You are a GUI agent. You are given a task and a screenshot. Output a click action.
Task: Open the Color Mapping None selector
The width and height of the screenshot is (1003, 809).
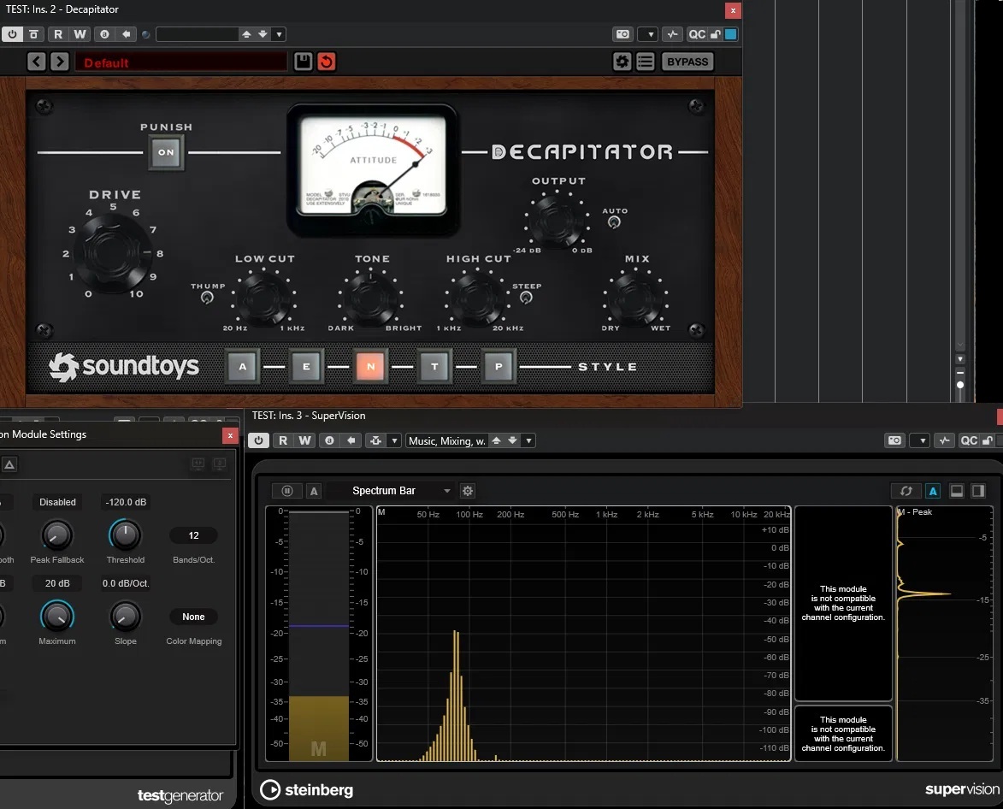click(193, 617)
